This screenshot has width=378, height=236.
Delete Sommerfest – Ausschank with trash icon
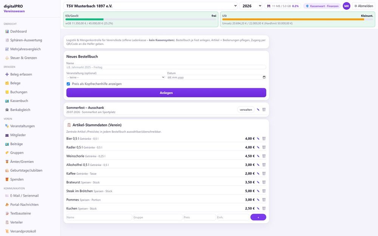[264, 110]
